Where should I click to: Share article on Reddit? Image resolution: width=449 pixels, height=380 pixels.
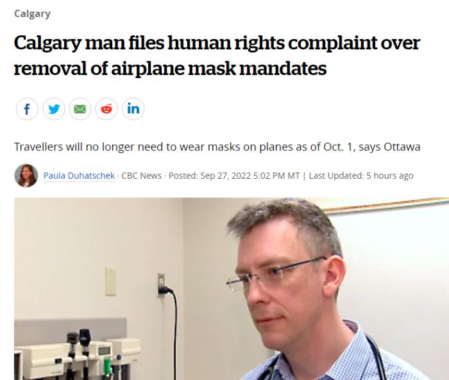(x=106, y=109)
